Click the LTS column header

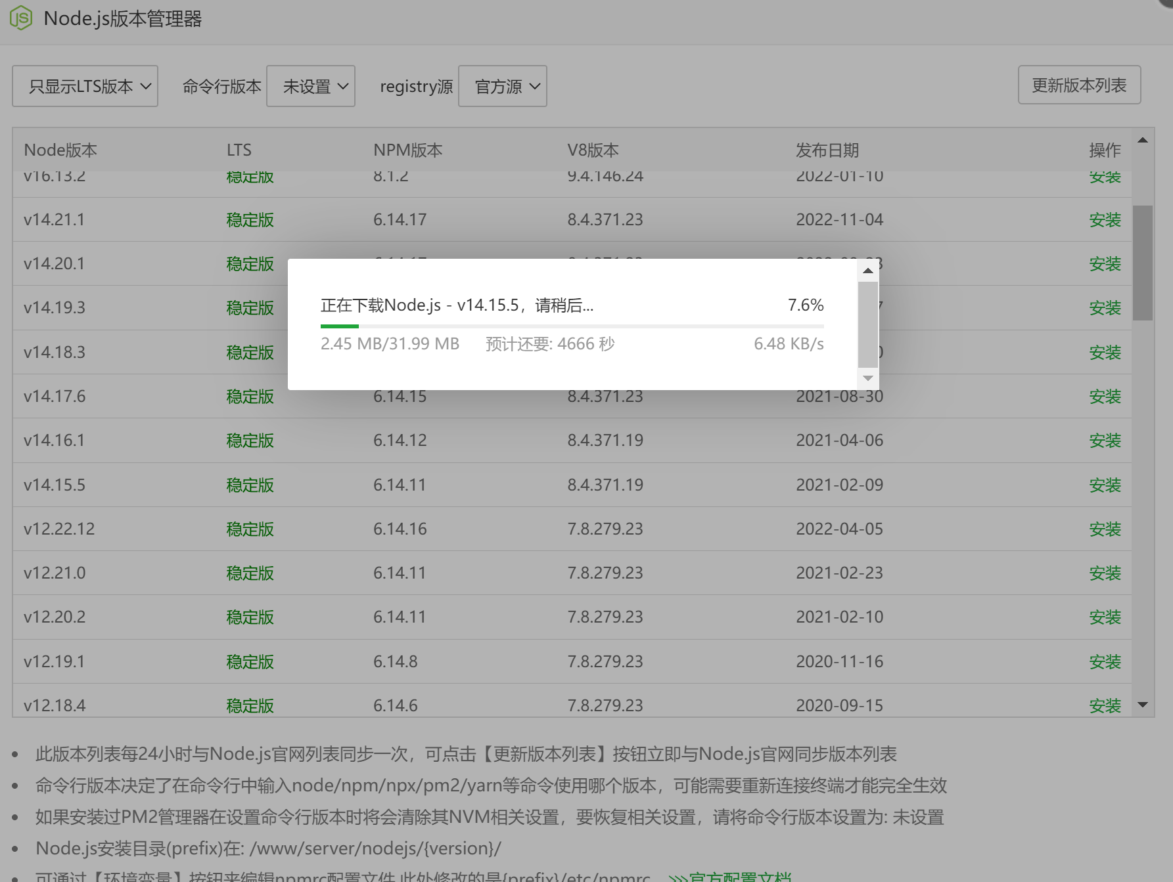[239, 150]
